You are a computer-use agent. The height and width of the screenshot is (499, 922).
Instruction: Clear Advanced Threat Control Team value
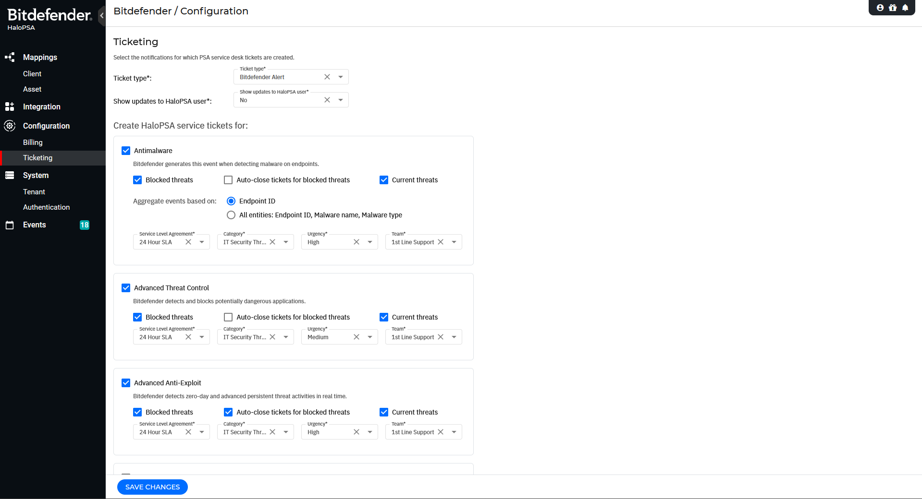(441, 337)
